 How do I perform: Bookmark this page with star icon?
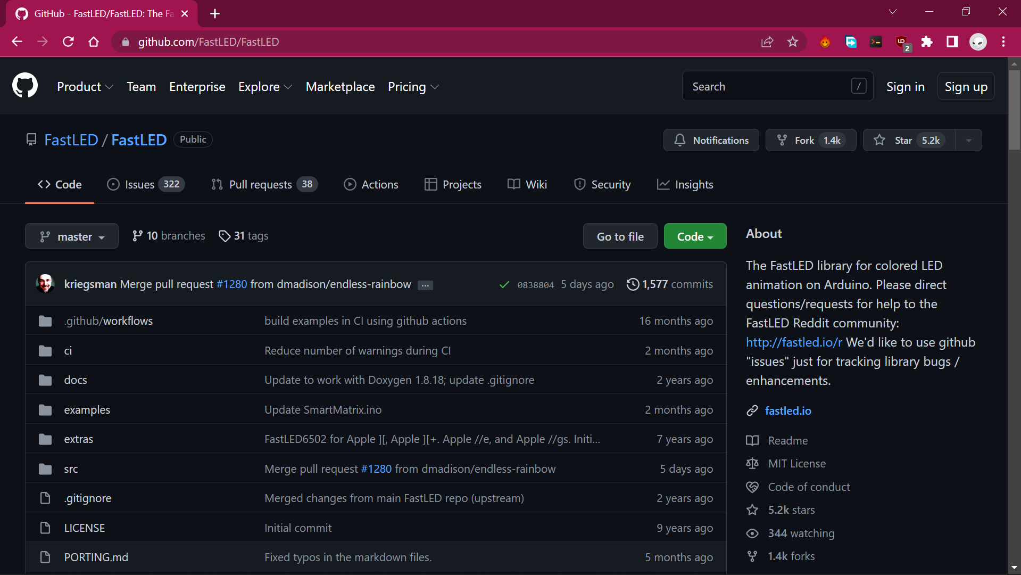pyautogui.click(x=793, y=42)
